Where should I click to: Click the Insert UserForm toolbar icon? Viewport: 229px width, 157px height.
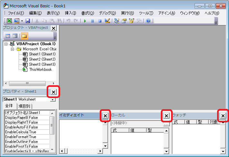(x=17, y=21)
